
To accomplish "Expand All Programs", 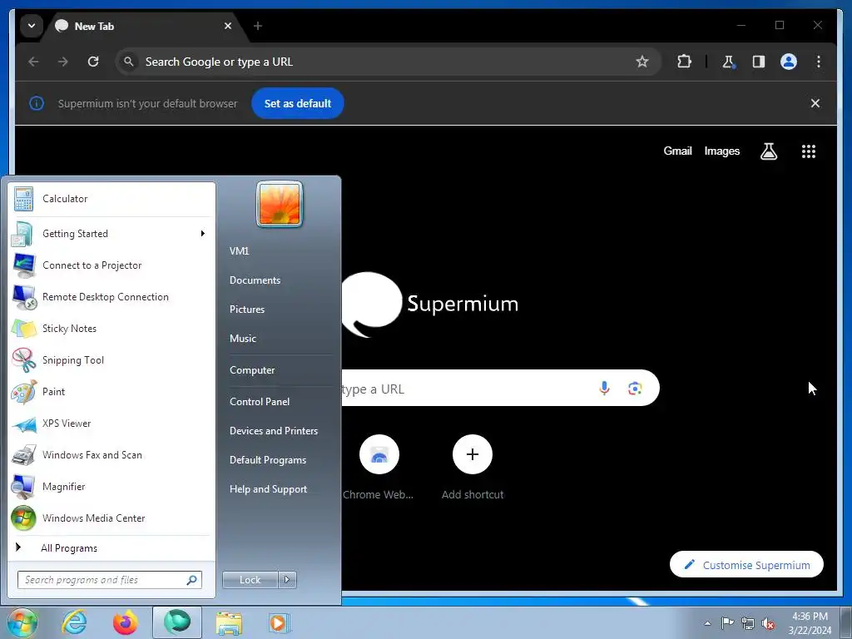I will (x=111, y=547).
